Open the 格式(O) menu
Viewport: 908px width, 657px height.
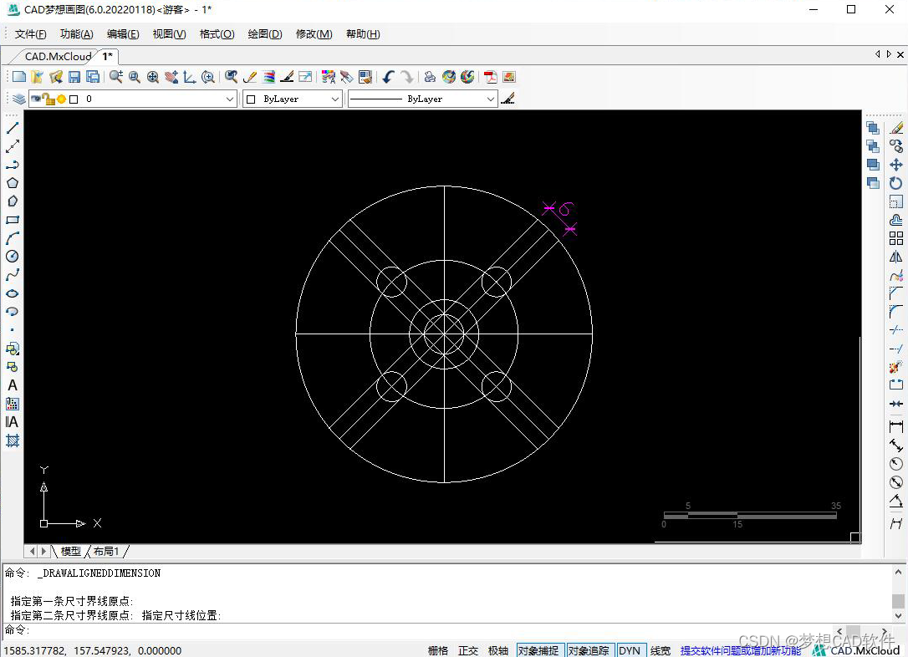217,34
